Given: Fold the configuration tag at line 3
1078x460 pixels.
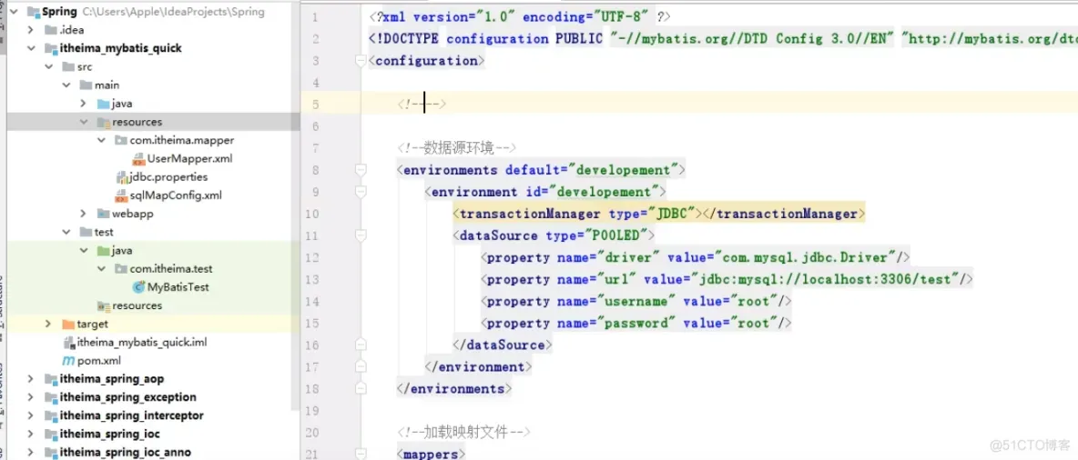Looking at the screenshot, I should (x=359, y=60).
